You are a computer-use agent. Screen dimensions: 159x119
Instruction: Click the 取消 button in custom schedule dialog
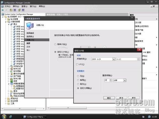pos(121,98)
